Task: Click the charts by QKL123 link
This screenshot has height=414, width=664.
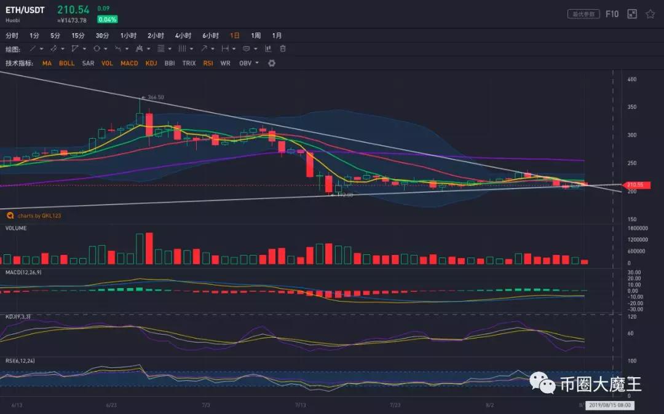Action: [39, 216]
